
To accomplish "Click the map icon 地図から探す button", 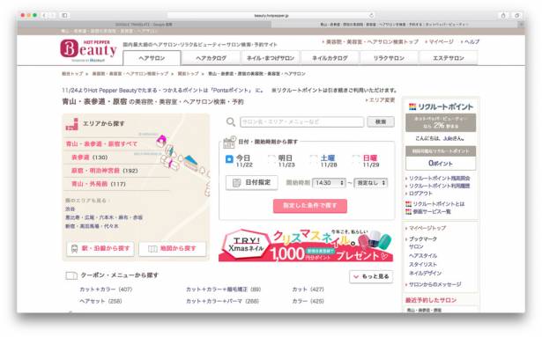I will click(172, 249).
